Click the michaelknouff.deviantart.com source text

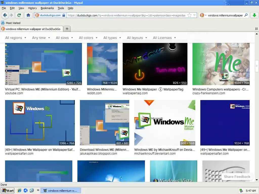pyautogui.click(x=155, y=153)
